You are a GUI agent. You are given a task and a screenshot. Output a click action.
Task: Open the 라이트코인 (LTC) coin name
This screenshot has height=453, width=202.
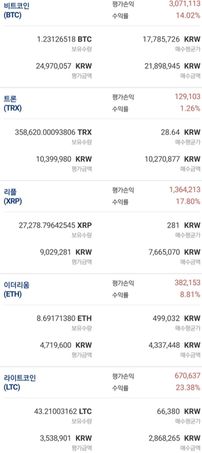coord(20,383)
